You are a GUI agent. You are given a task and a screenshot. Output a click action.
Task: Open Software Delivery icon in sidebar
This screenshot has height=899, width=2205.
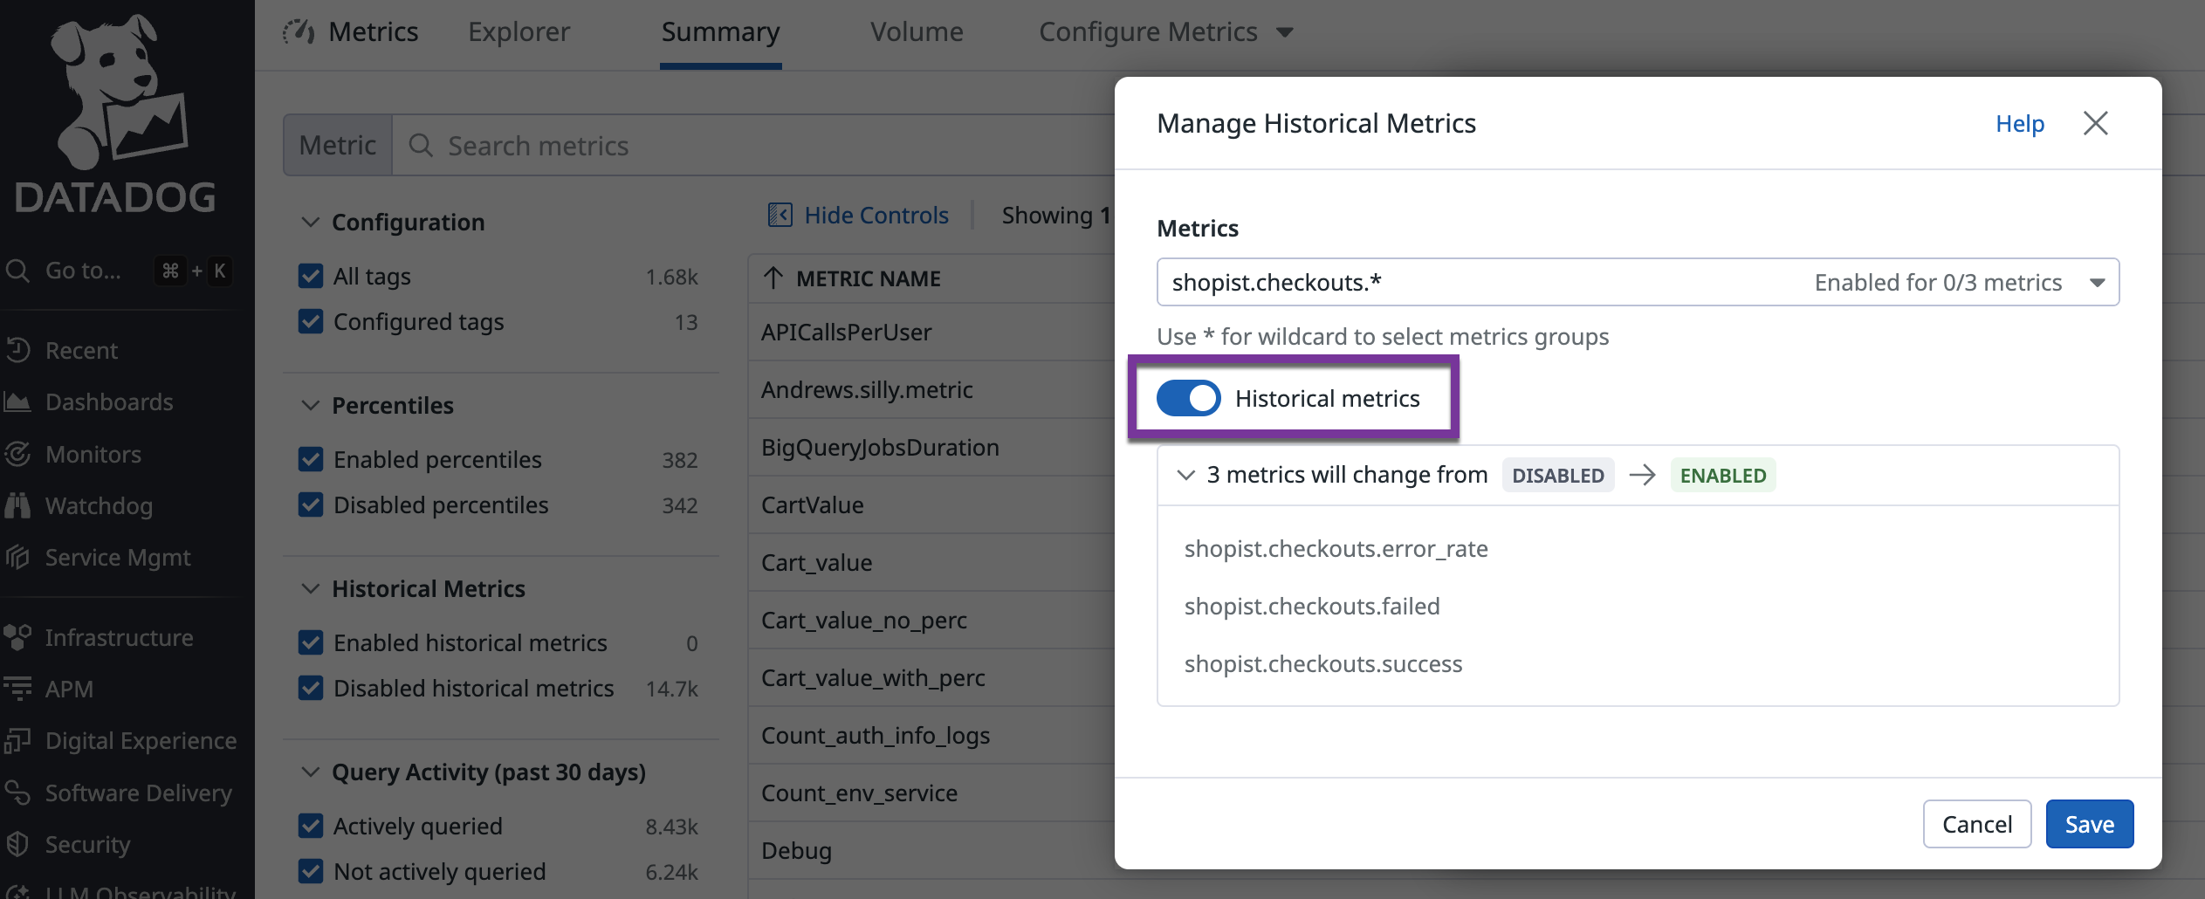pyautogui.click(x=17, y=793)
